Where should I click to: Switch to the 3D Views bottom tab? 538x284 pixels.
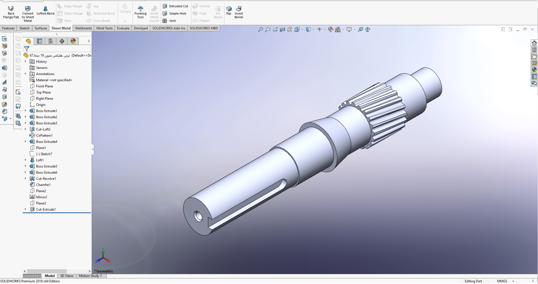[67, 276]
